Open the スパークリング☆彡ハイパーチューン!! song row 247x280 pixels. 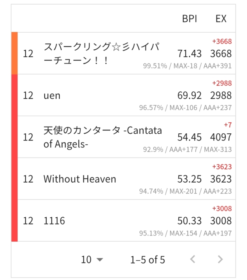(102, 54)
